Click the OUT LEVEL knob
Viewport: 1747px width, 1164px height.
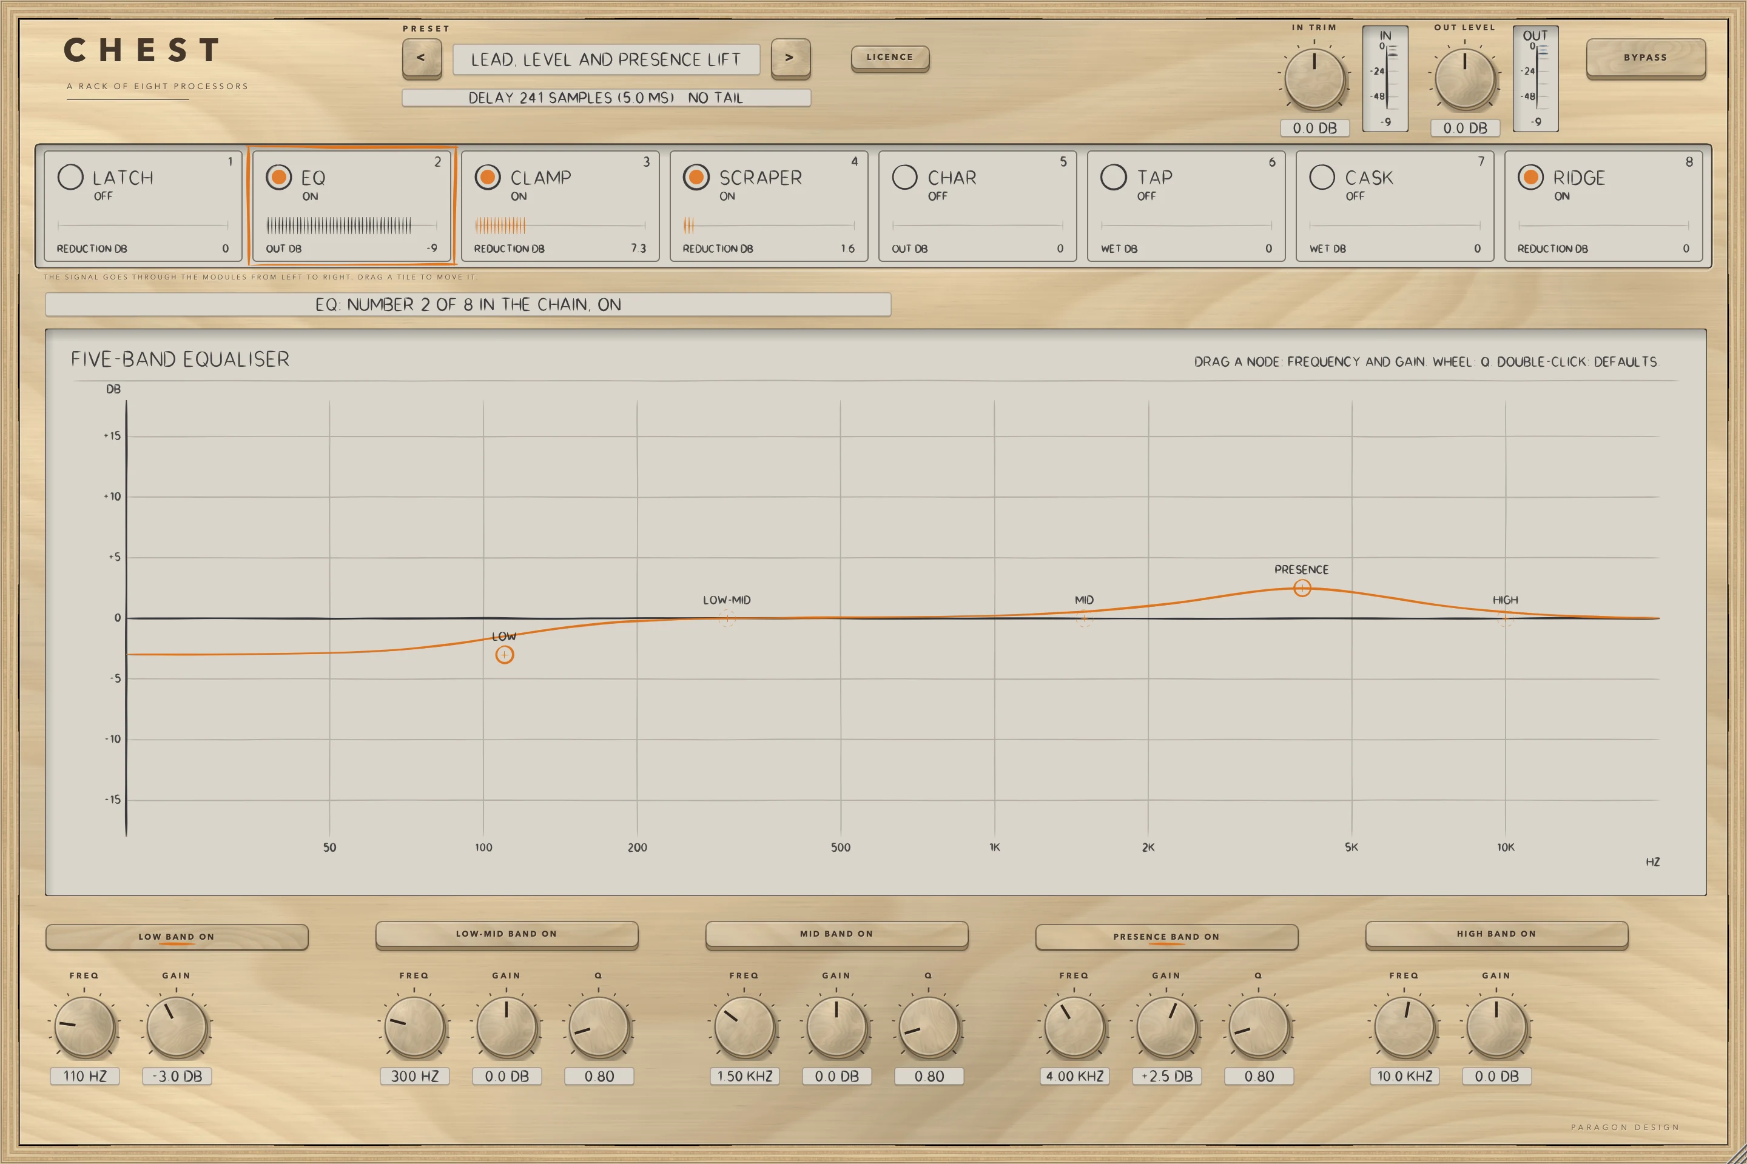pos(1465,78)
